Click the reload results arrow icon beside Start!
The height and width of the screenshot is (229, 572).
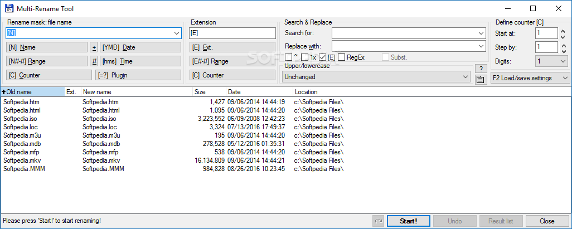(x=379, y=221)
